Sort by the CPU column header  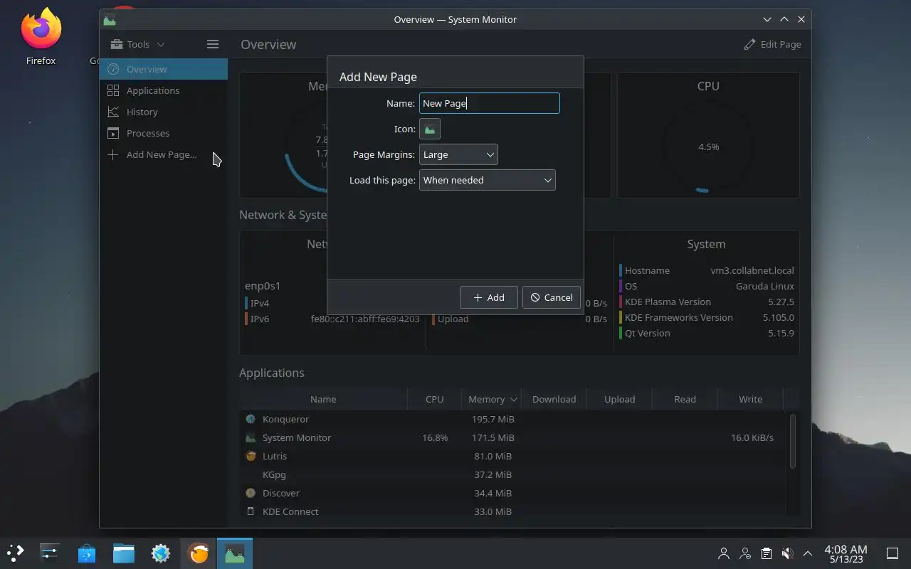(434, 399)
